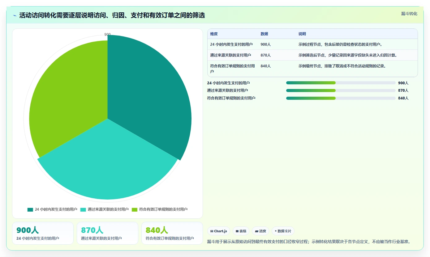Click progress label 24 小时内发生支付的用户
430x257 pixels.
pyautogui.click(x=228, y=83)
